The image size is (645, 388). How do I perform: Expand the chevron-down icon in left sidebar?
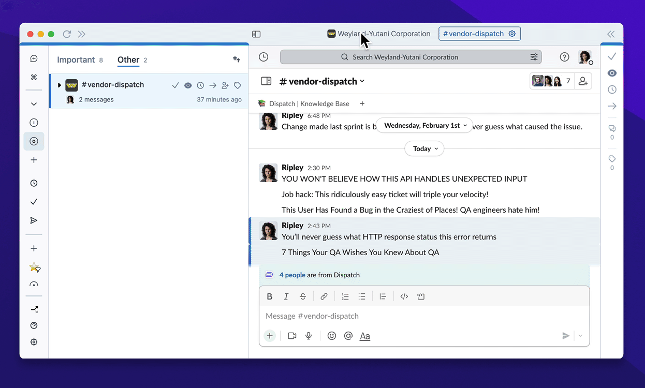pos(34,104)
